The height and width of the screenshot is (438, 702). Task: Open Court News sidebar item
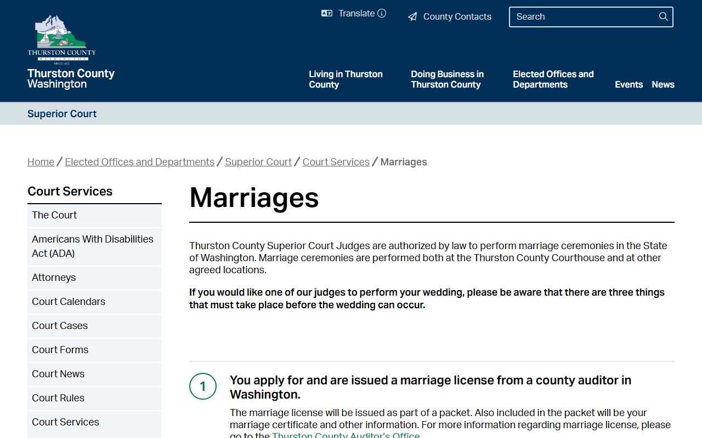pos(94,374)
